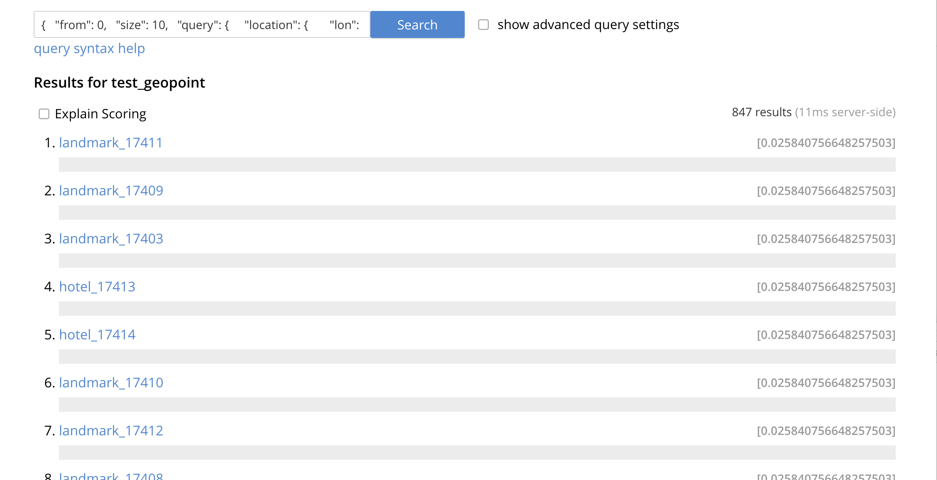Click on landmark_17410 result
The width and height of the screenshot is (937, 480).
click(110, 383)
